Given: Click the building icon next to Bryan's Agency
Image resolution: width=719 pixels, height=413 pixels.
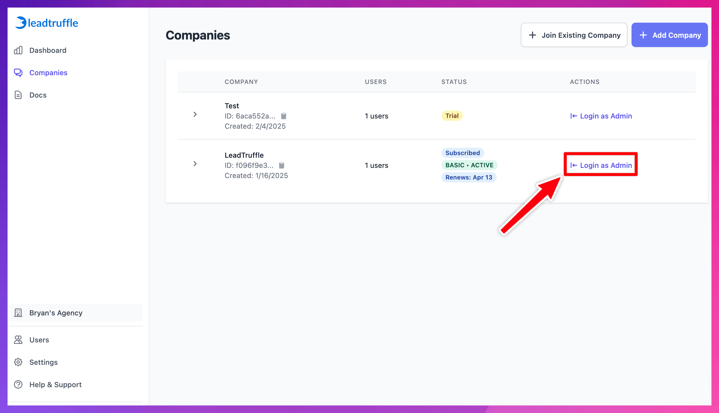Looking at the screenshot, I should [18, 313].
